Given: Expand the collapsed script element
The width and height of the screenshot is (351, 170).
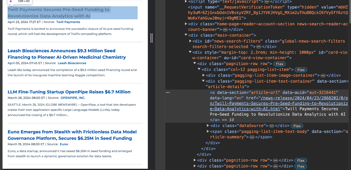Looking at the screenshot, I should point(186,2).
